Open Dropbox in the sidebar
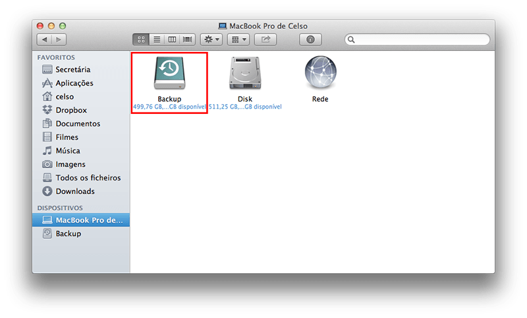The height and width of the screenshot is (318, 527). tap(81, 110)
